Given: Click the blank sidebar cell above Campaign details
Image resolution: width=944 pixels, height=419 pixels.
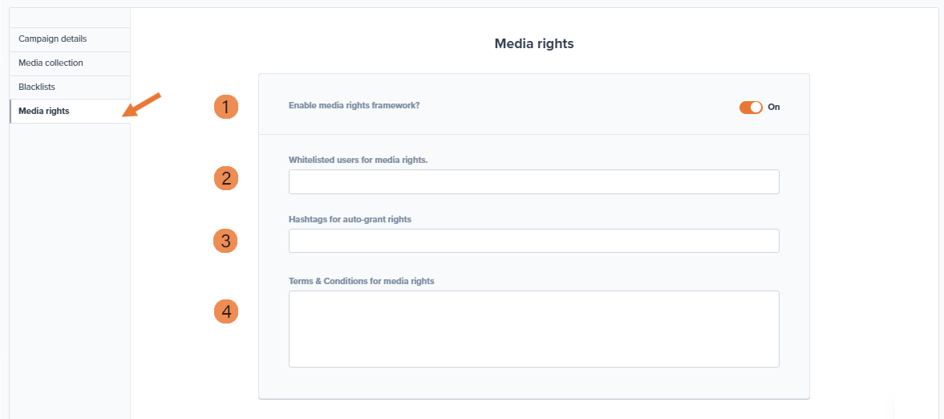Looking at the screenshot, I should point(70,18).
